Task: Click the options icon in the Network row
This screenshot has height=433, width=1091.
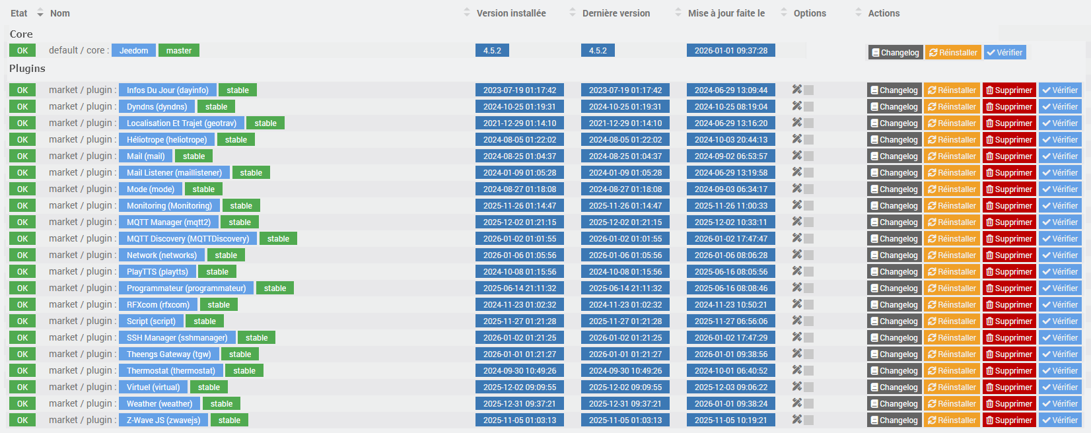Action: (x=797, y=255)
